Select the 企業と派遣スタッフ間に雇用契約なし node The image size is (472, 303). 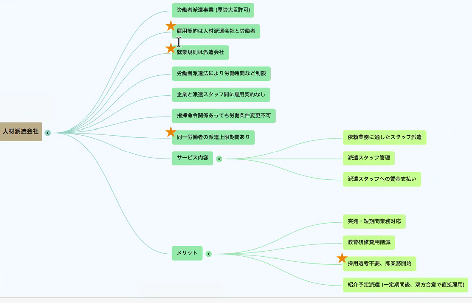click(221, 95)
